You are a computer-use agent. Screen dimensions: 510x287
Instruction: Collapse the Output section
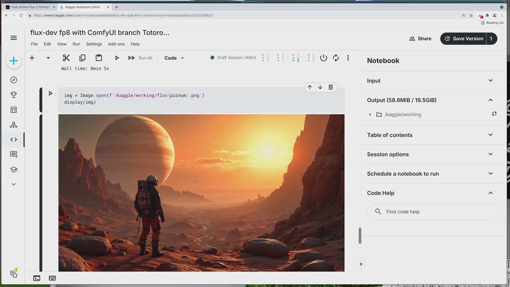490,100
